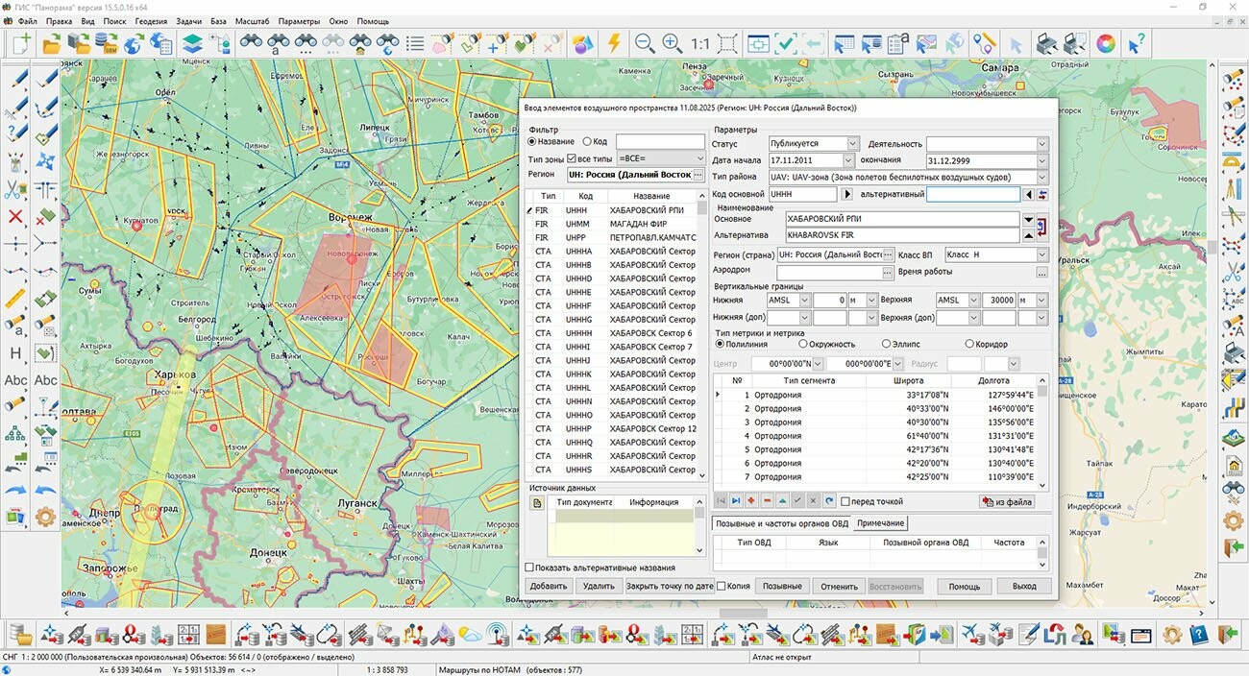Click the red minus delete point icon

tap(767, 501)
